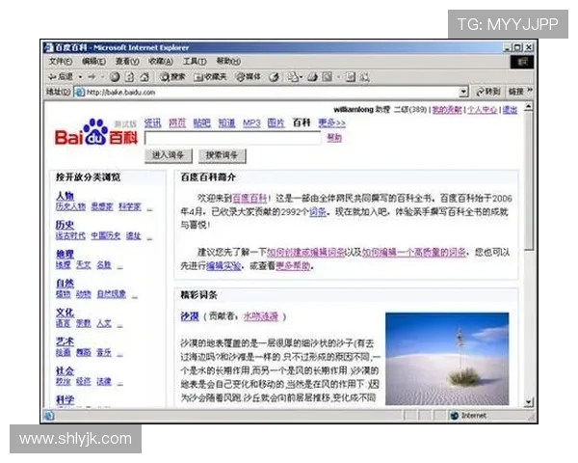Open the 历史 category link

[65, 225]
